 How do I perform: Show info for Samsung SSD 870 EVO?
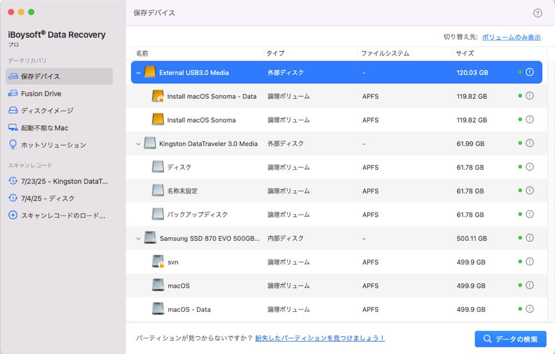point(529,238)
